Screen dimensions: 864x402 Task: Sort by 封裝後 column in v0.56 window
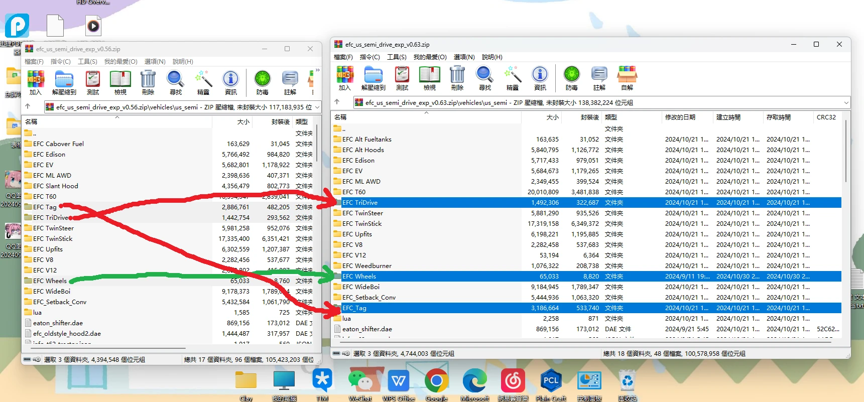[x=272, y=122]
